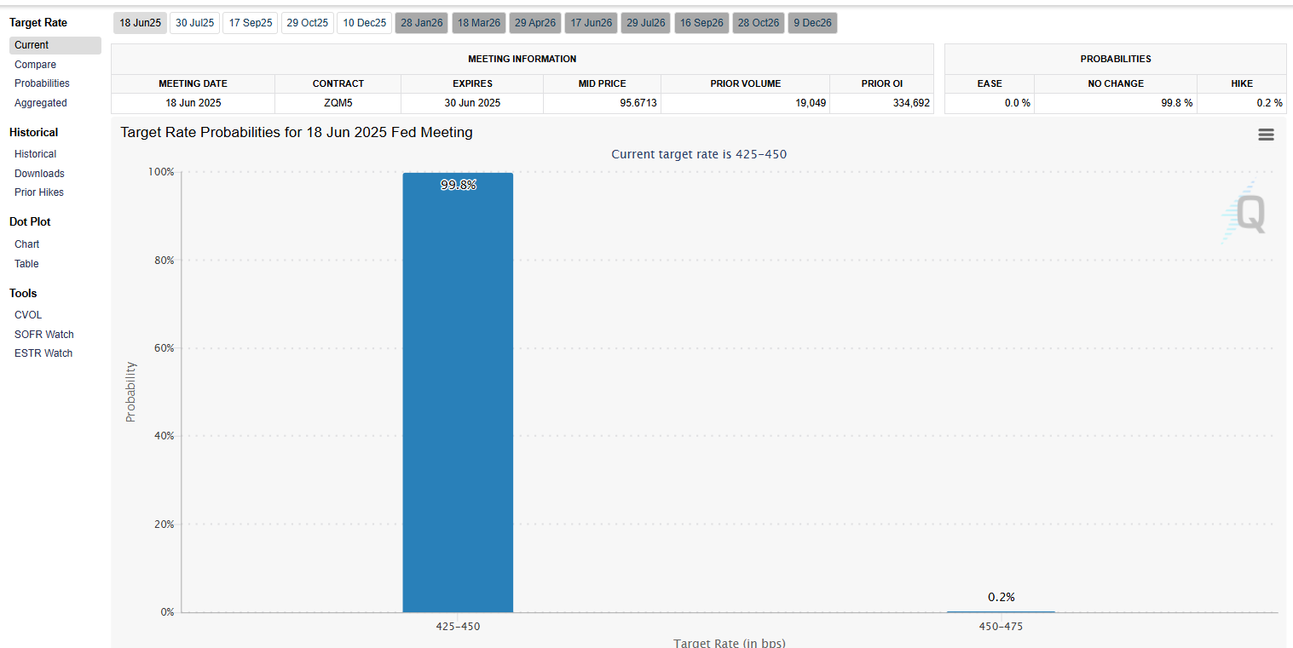Select the 30 Jul25 meeting tab

point(194,23)
